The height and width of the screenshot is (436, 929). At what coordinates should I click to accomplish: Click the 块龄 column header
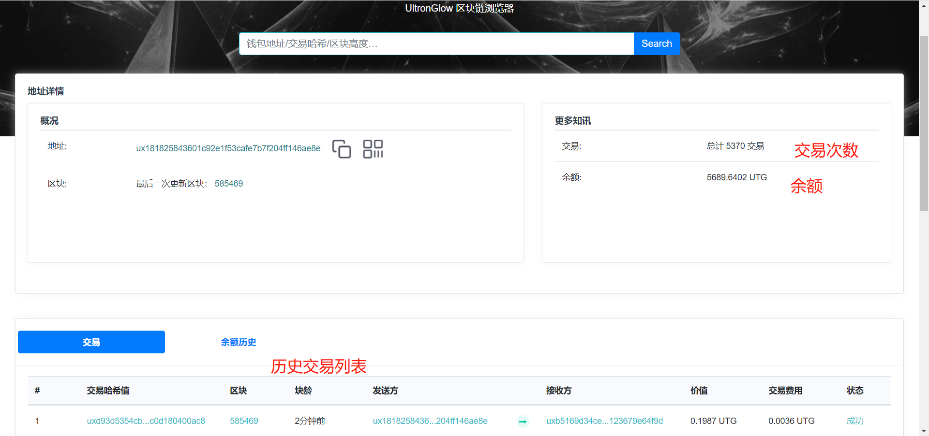[x=303, y=391]
